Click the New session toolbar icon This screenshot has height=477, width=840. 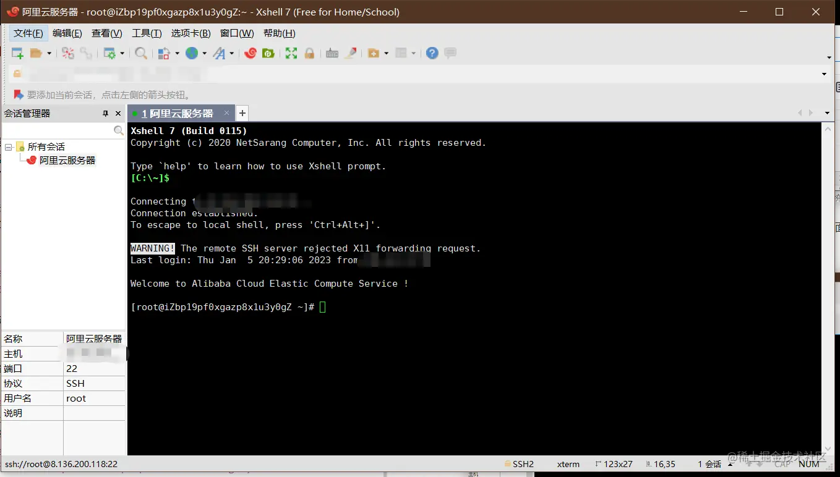tap(17, 53)
